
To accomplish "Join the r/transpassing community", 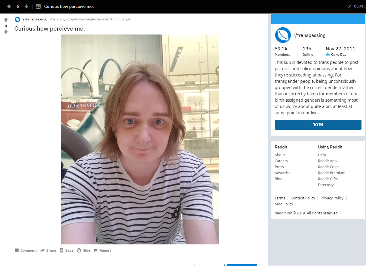I will 318,125.
